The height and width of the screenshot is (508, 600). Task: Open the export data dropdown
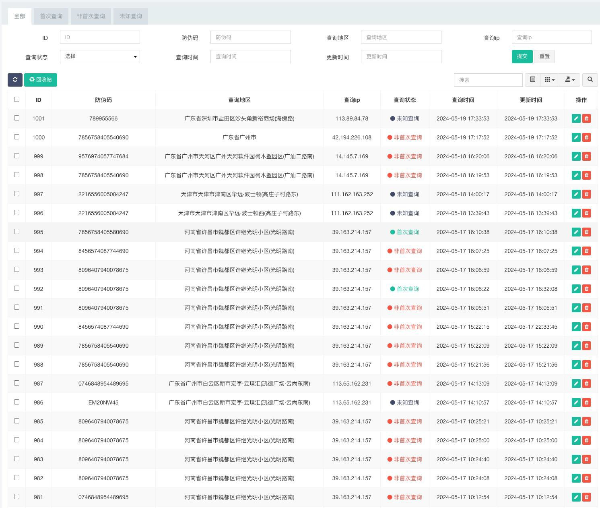(570, 80)
